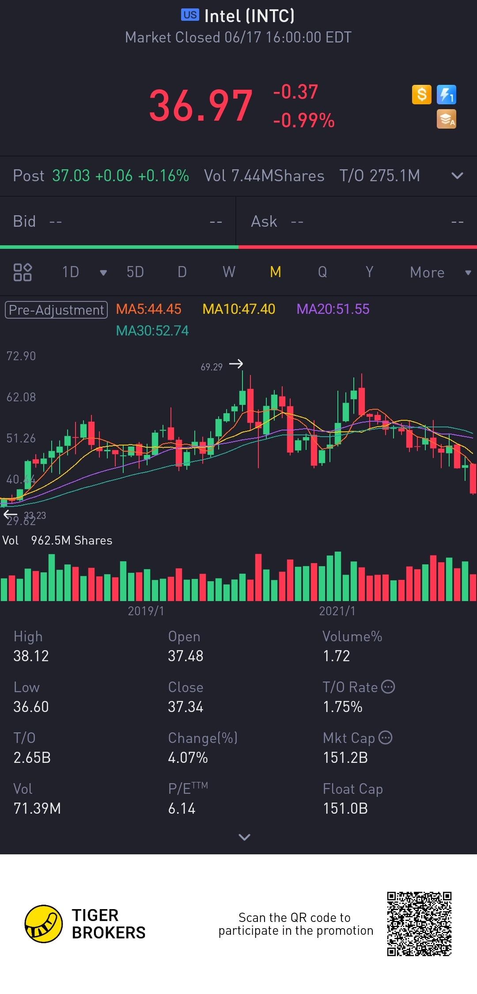The image size is (477, 994).
Task: Tap the T/O 275.1M post-market value
Action: tap(380, 176)
